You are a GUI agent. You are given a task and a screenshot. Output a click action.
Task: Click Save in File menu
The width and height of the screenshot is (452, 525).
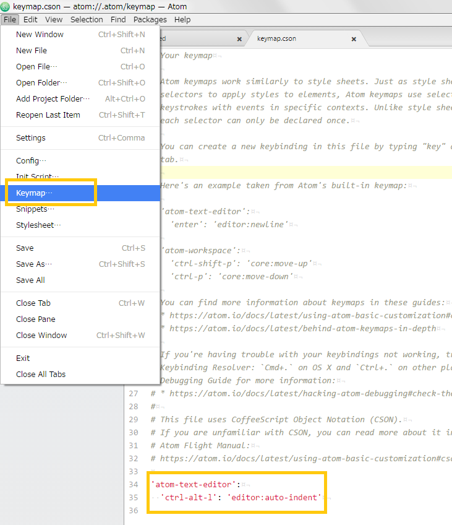point(80,248)
